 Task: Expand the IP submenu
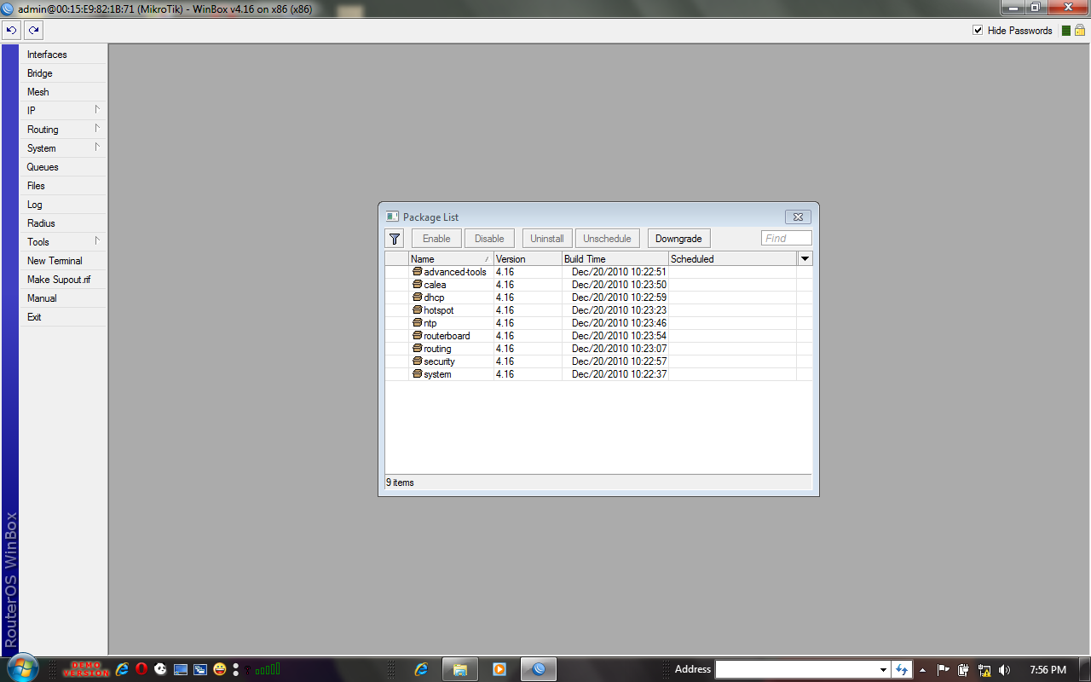(97, 109)
